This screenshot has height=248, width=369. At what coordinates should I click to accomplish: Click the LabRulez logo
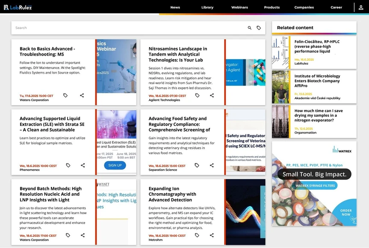pos(18,7)
